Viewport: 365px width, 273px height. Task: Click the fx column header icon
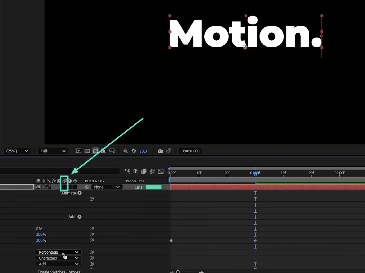(x=54, y=181)
